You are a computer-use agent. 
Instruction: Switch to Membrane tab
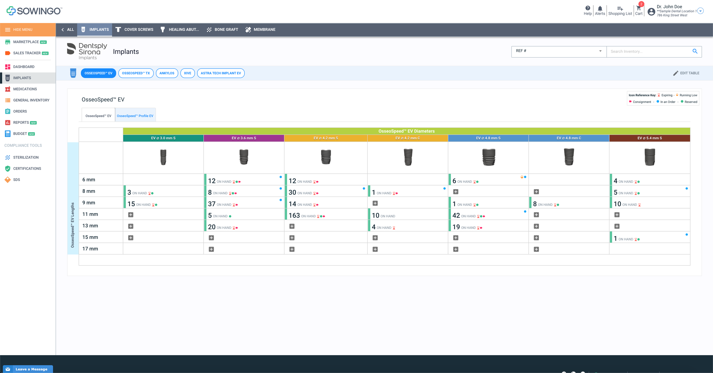tap(261, 30)
